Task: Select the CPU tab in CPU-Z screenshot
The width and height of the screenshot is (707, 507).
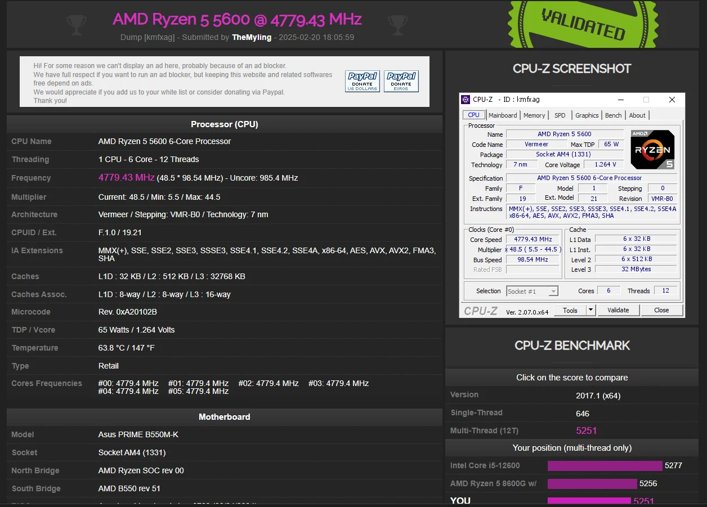Action: pos(474,115)
